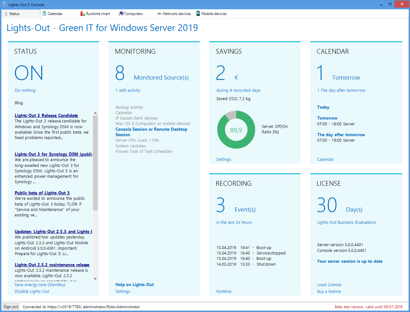Viewport: 410px width, 312px height.
Task: Click the 16:41 Boot-up event row
Action: (244, 247)
